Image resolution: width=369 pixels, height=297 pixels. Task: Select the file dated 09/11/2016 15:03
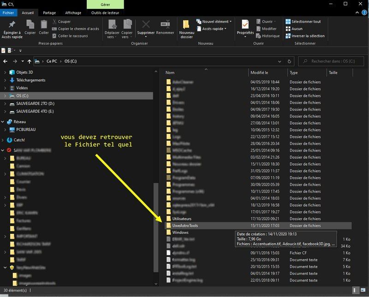pos(258,253)
